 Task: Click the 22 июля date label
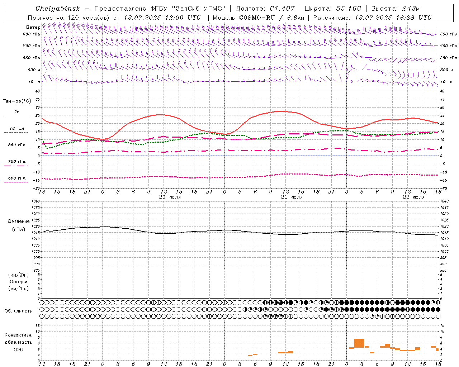tap(413, 197)
